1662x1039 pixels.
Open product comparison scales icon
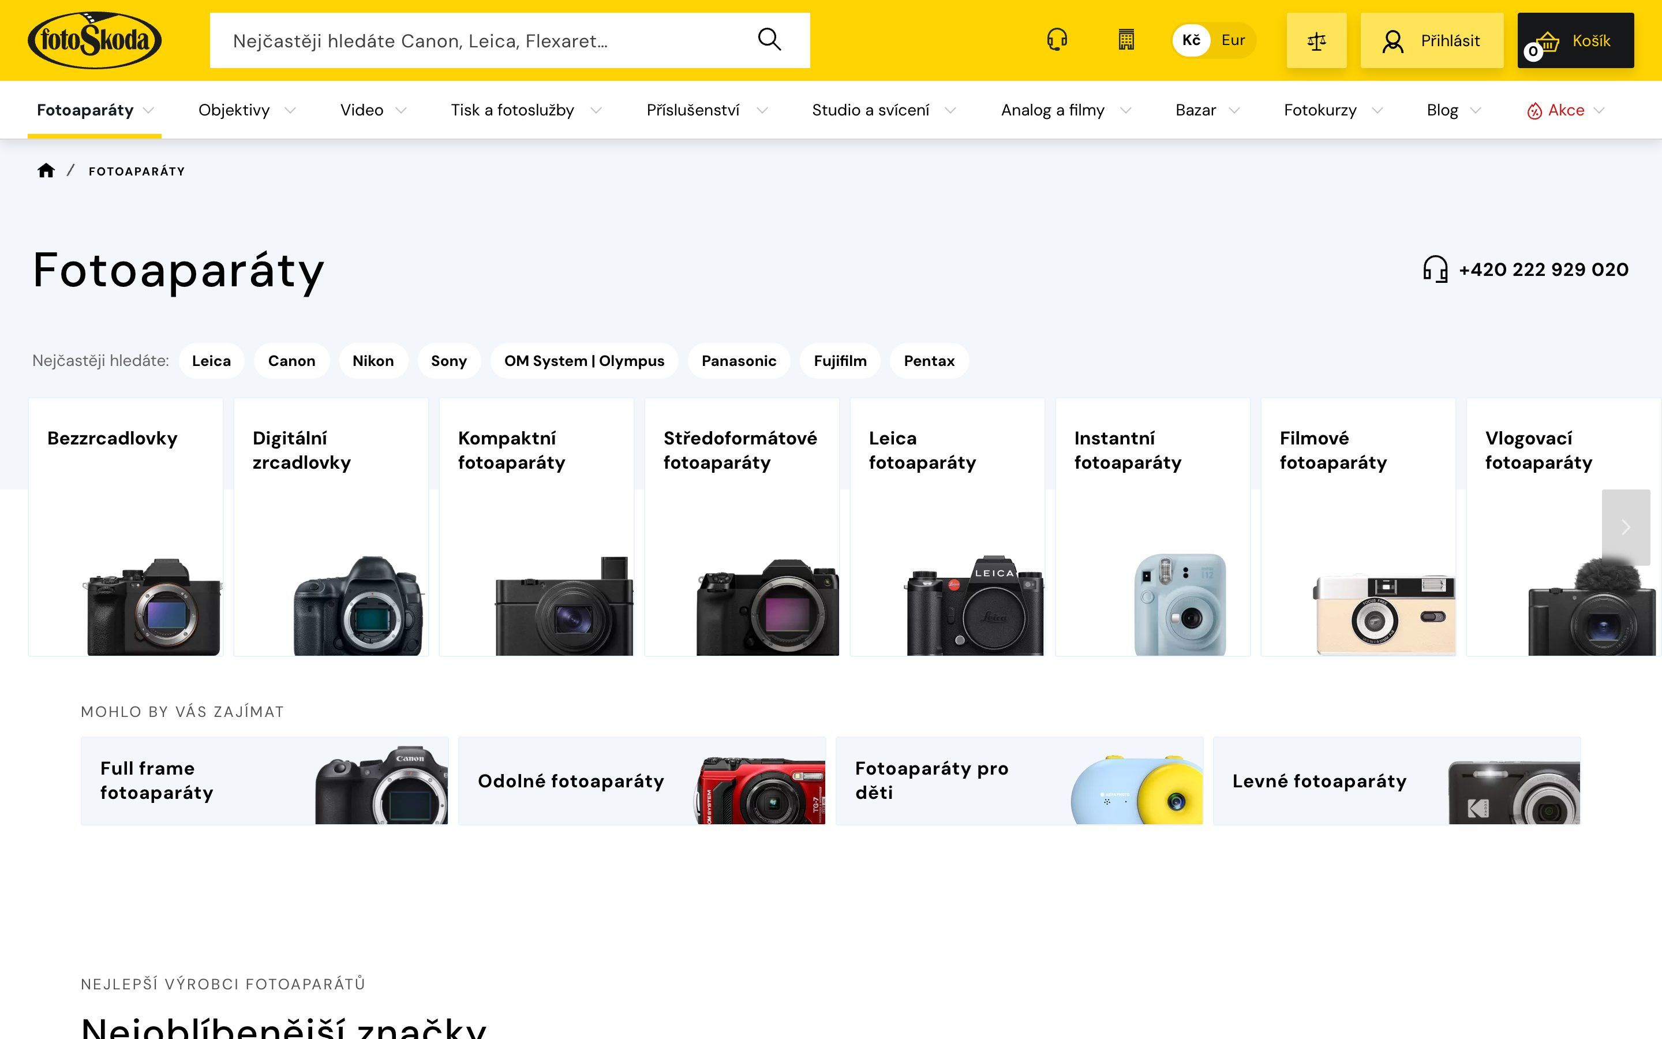coord(1316,40)
